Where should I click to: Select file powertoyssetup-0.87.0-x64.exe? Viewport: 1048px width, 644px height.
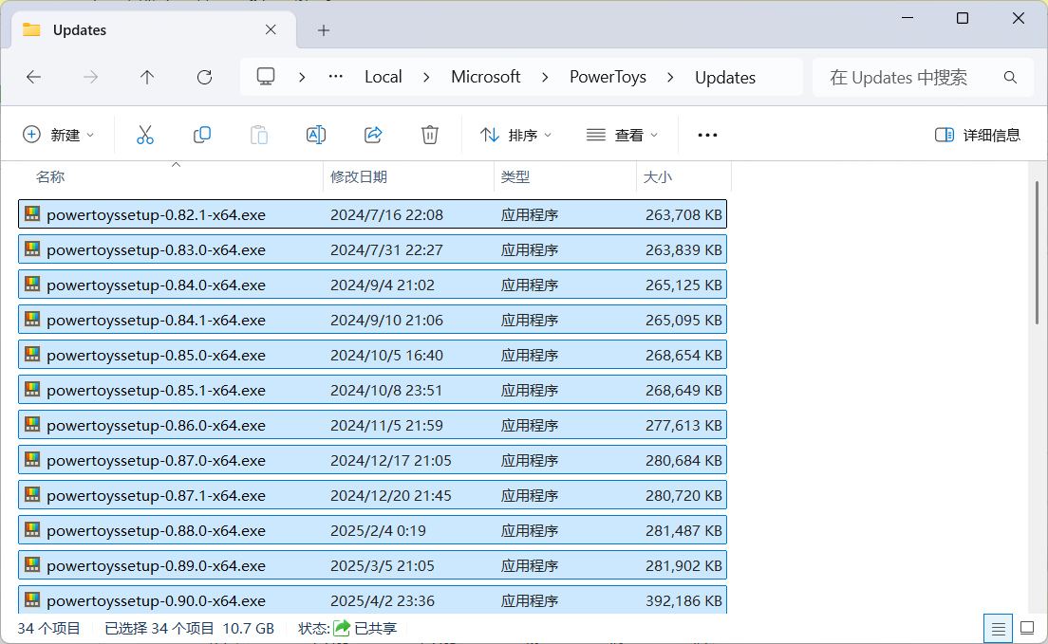373,460
